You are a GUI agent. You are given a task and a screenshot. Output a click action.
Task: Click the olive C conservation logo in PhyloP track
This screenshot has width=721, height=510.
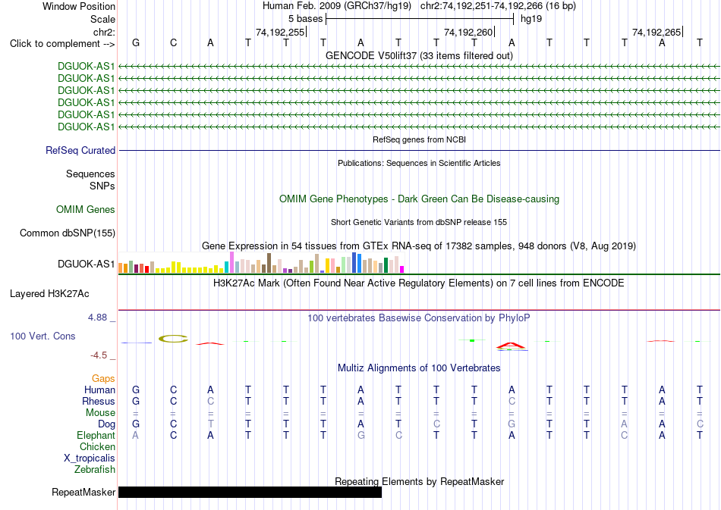173,339
